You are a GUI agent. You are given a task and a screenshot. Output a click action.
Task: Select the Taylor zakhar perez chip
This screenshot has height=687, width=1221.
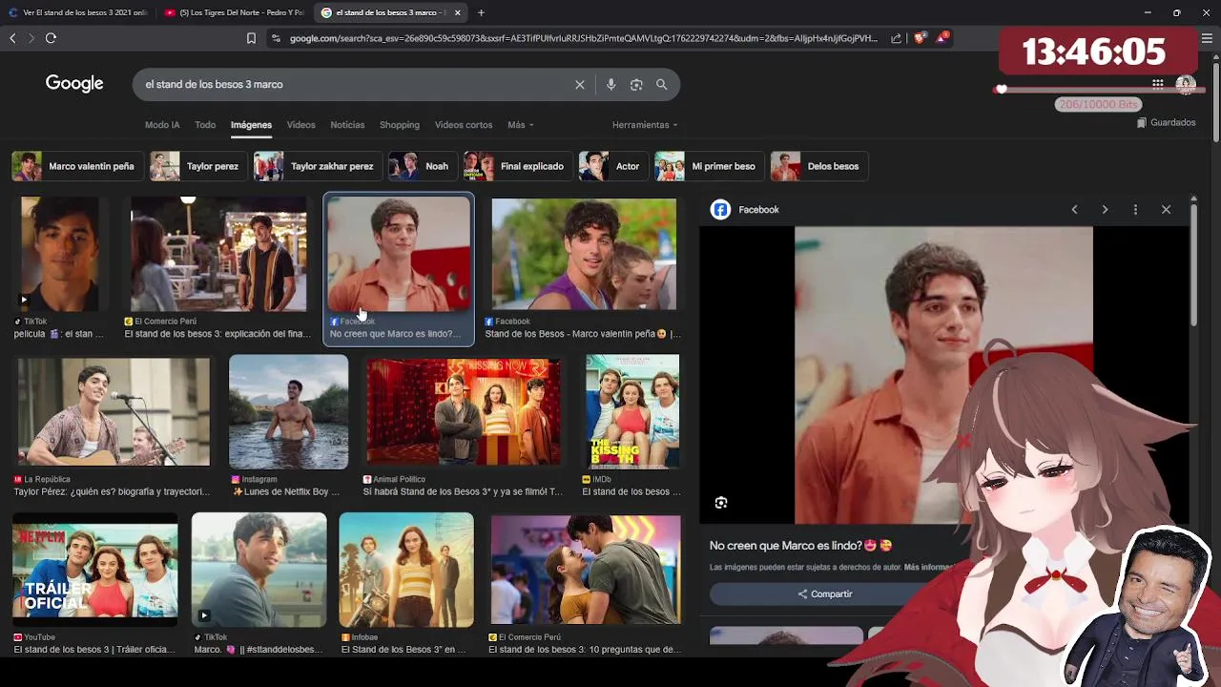[317, 166]
